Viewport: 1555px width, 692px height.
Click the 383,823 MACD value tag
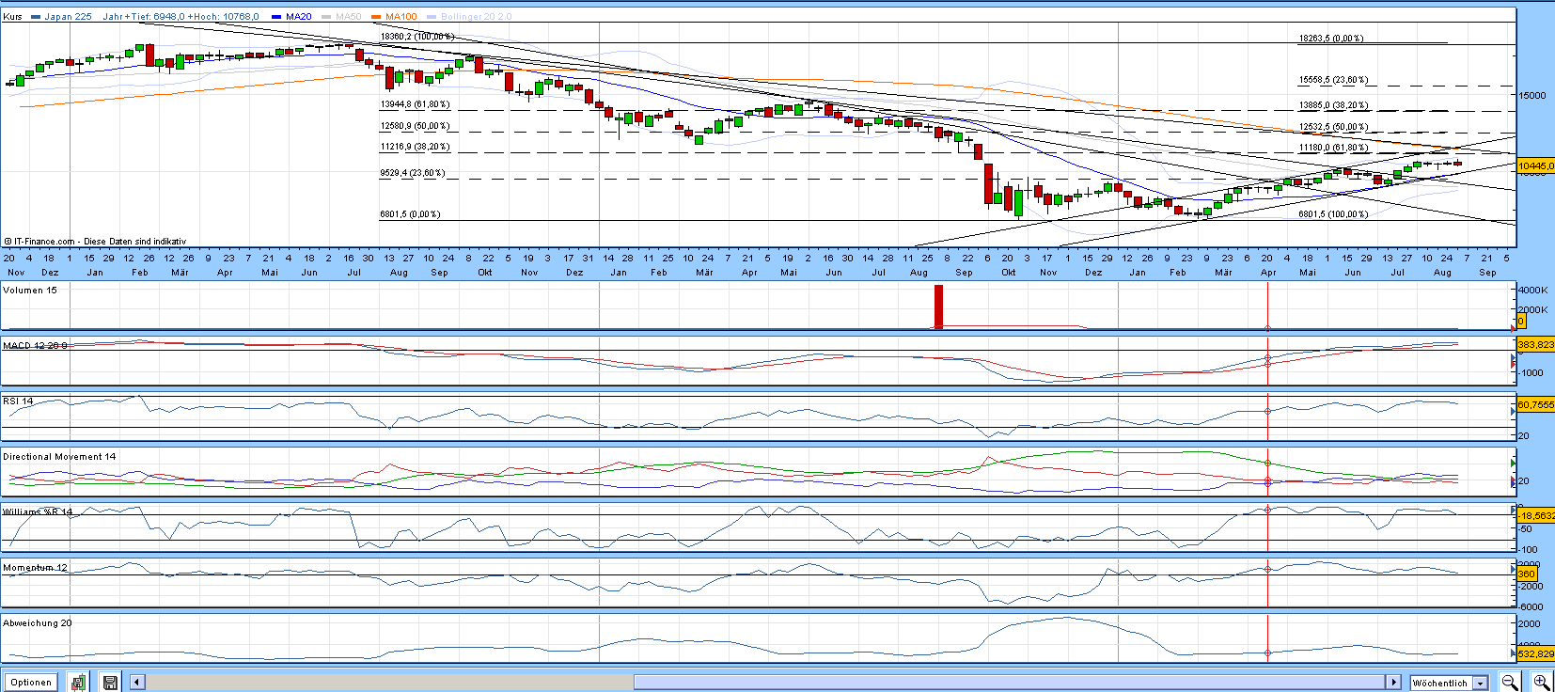[1535, 345]
